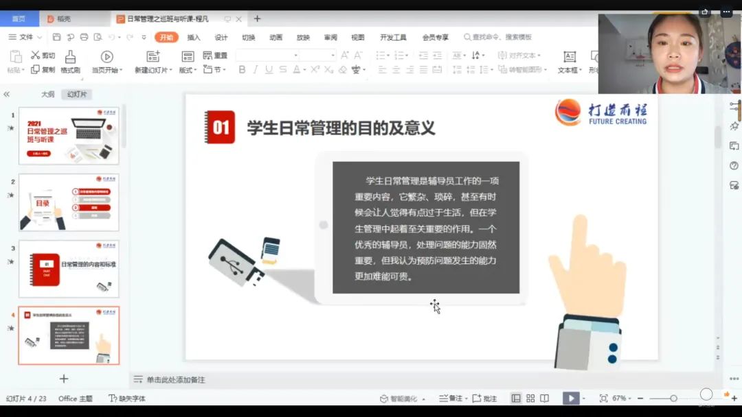742x417 pixels.
Task: Click the increase indent icon
Action: click(x=437, y=56)
